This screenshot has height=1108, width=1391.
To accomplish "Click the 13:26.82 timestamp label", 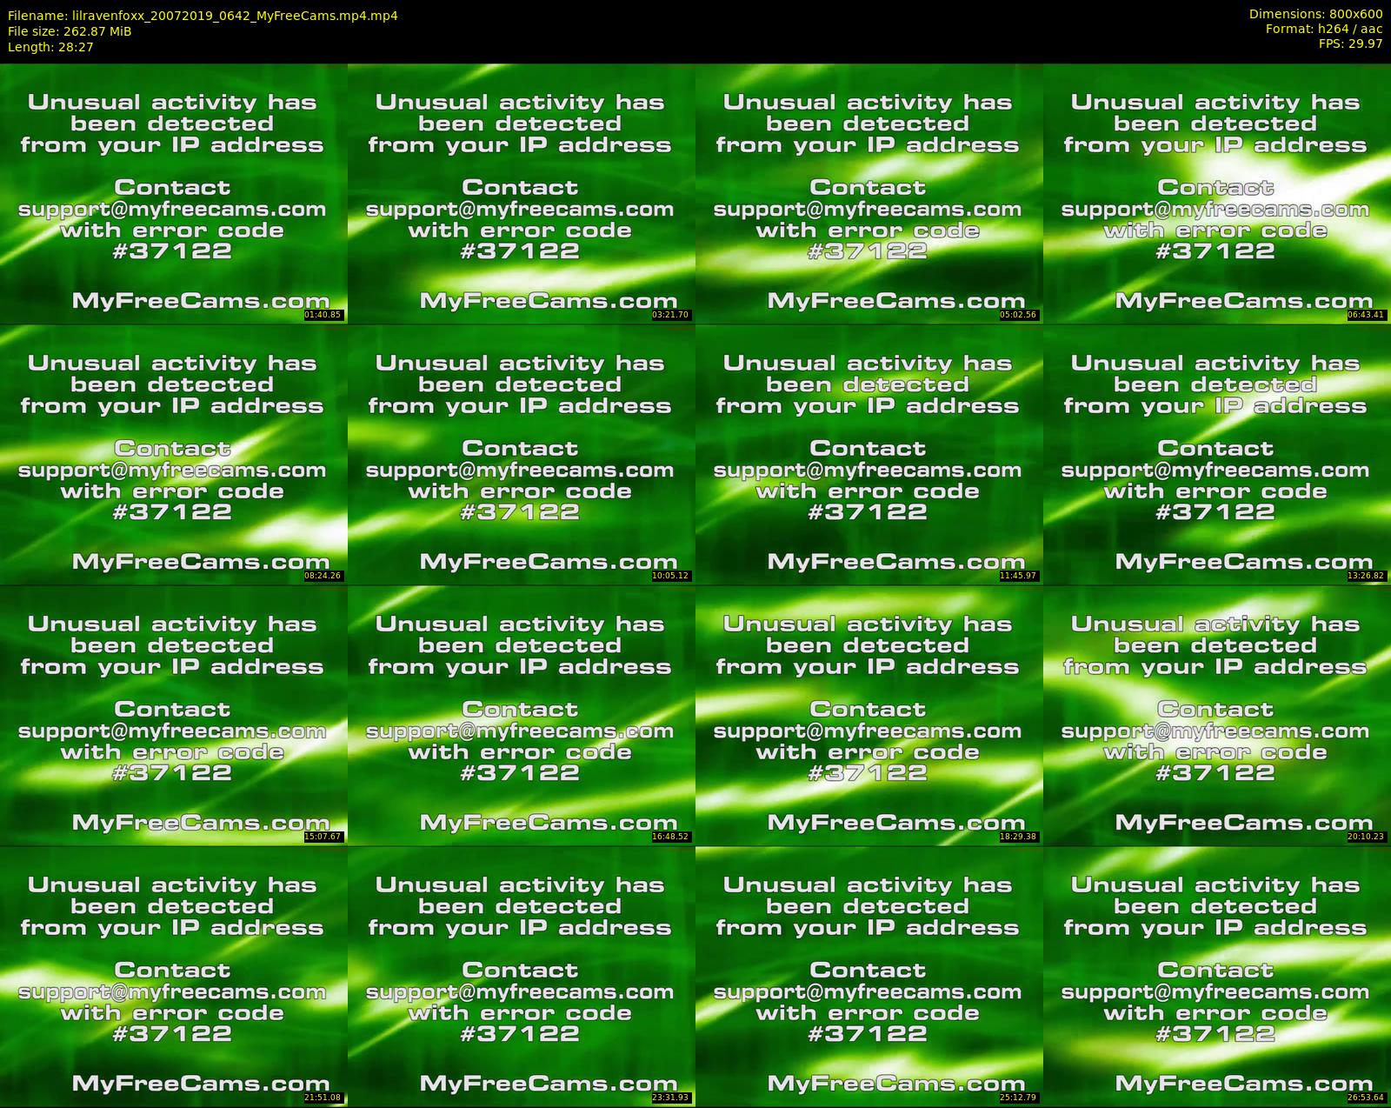I will click(x=1367, y=576).
